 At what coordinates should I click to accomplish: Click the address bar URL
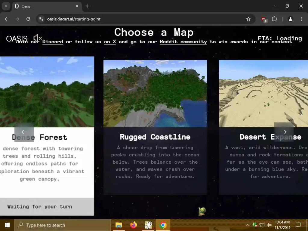[x=74, y=19]
